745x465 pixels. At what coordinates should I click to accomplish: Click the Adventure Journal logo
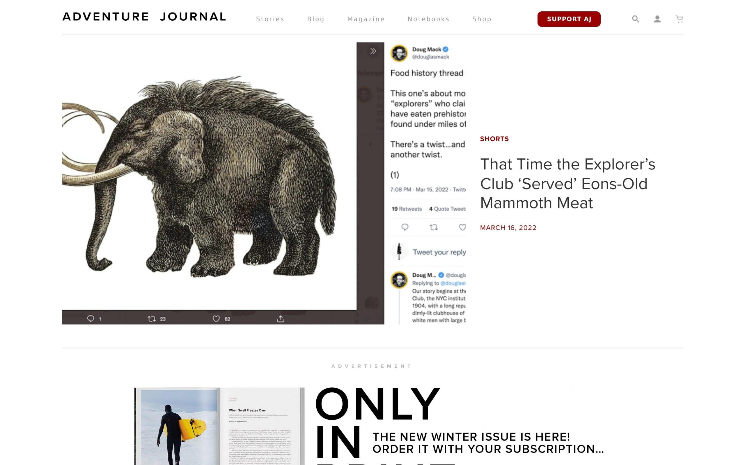pyautogui.click(x=144, y=17)
